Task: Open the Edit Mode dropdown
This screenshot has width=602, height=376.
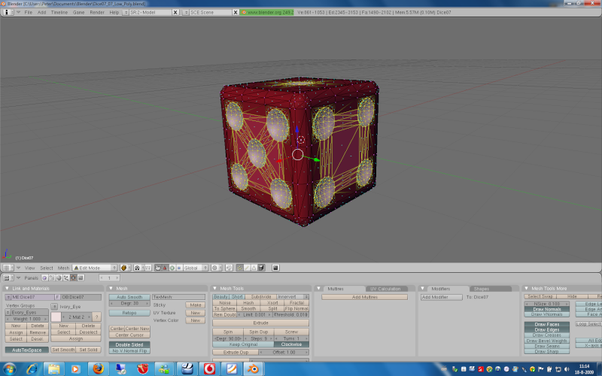Action: click(95, 268)
